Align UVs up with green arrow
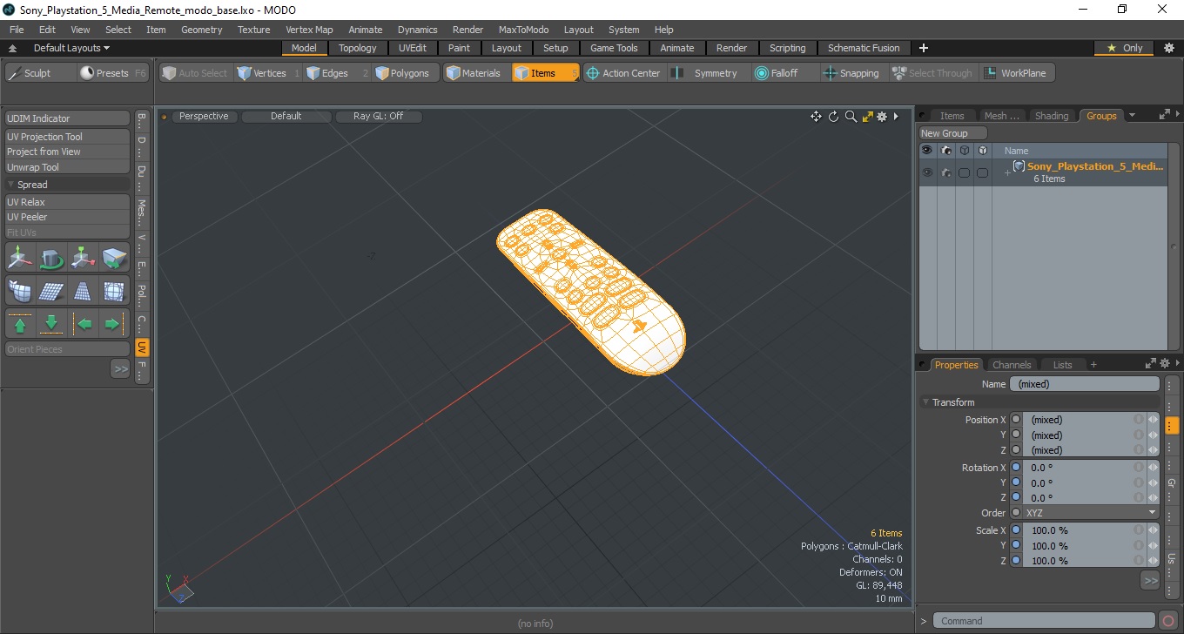Screen dimensions: 1184x634 point(20,324)
